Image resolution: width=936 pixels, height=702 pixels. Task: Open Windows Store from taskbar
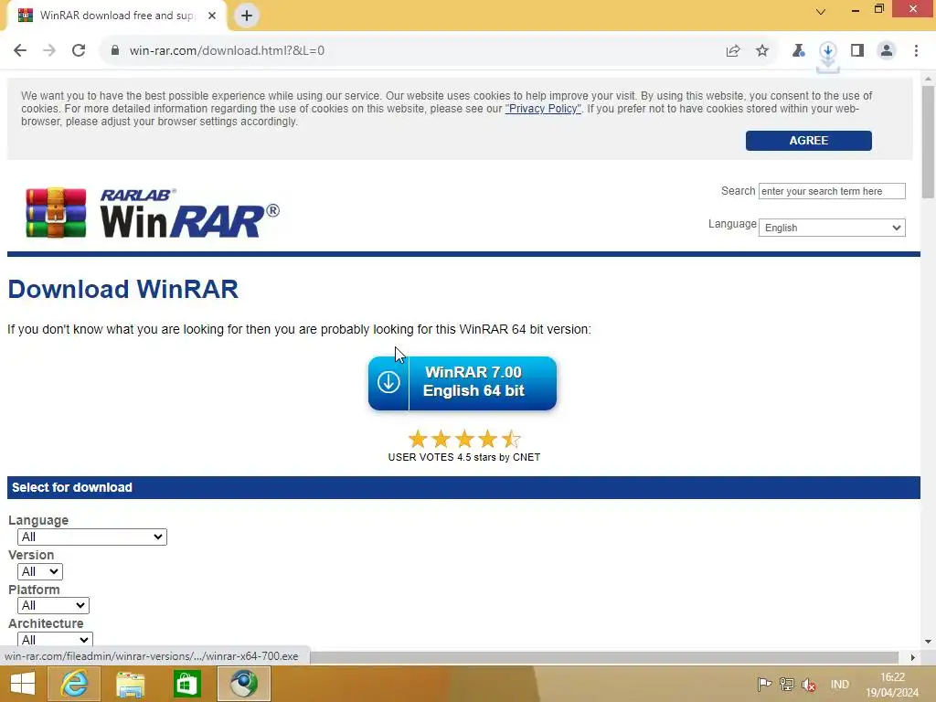186,684
